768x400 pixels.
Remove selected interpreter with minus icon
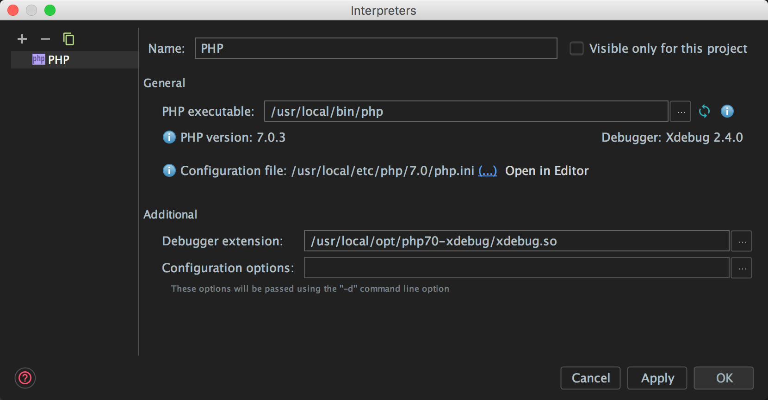[45, 39]
